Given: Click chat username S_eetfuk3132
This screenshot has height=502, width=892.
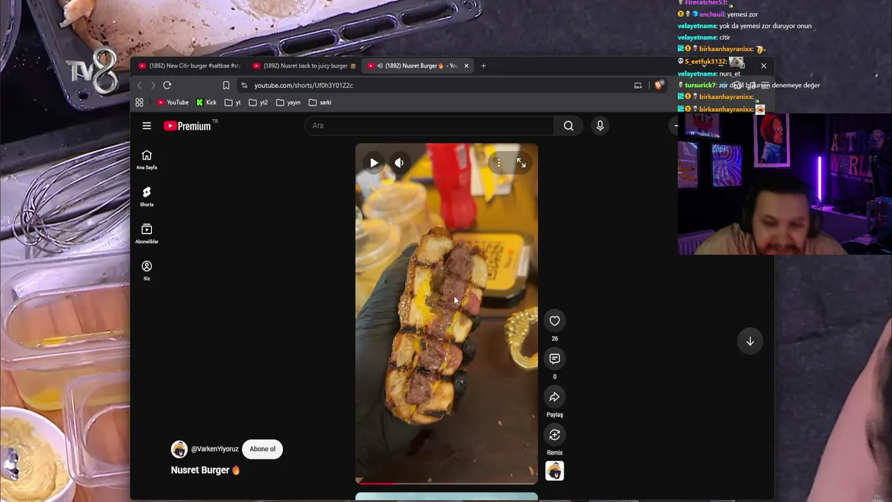Looking at the screenshot, I should [705, 61].
